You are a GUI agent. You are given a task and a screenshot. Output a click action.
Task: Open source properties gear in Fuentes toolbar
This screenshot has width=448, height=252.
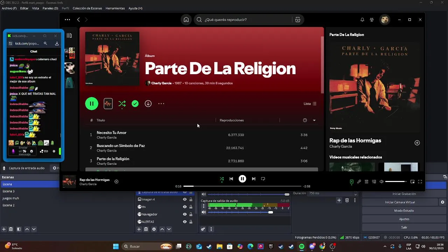pos(154,229)
